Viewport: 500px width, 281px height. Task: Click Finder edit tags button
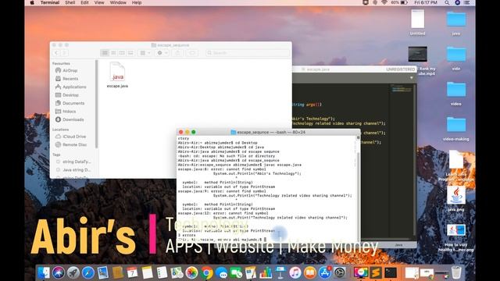[x=192, y=53]
